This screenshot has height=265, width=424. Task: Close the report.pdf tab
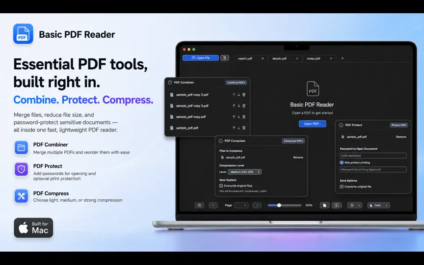point(263,58)
